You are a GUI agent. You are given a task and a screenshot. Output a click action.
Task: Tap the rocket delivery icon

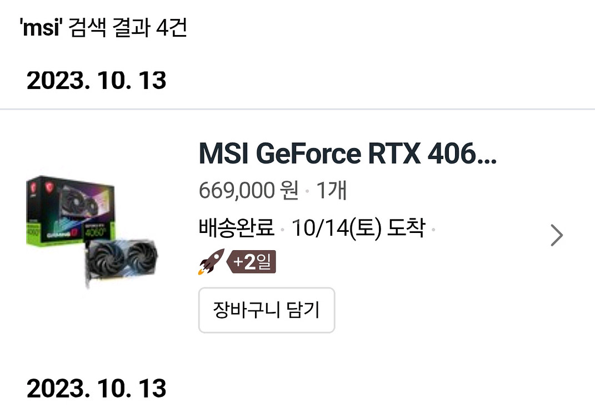pos(211,262)
